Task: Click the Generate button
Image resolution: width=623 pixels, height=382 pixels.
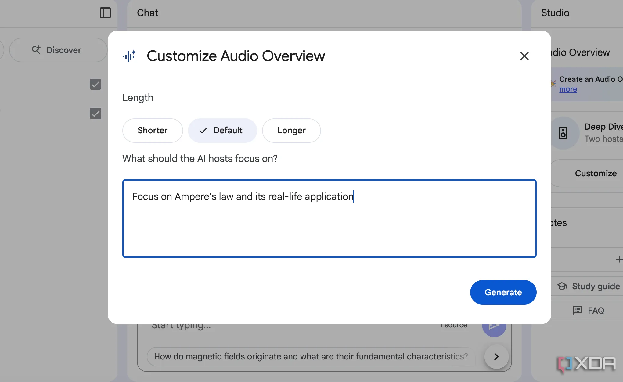Action: click(x=503, y=292)
